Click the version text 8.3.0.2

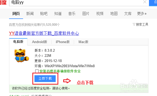50,50
